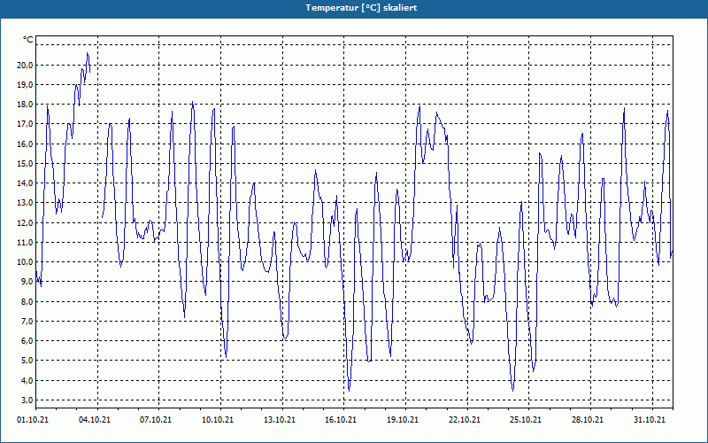This screenshot has height=443, width=708.
Task: Select the 15,0 y-axis label
Action: point(25,164)
